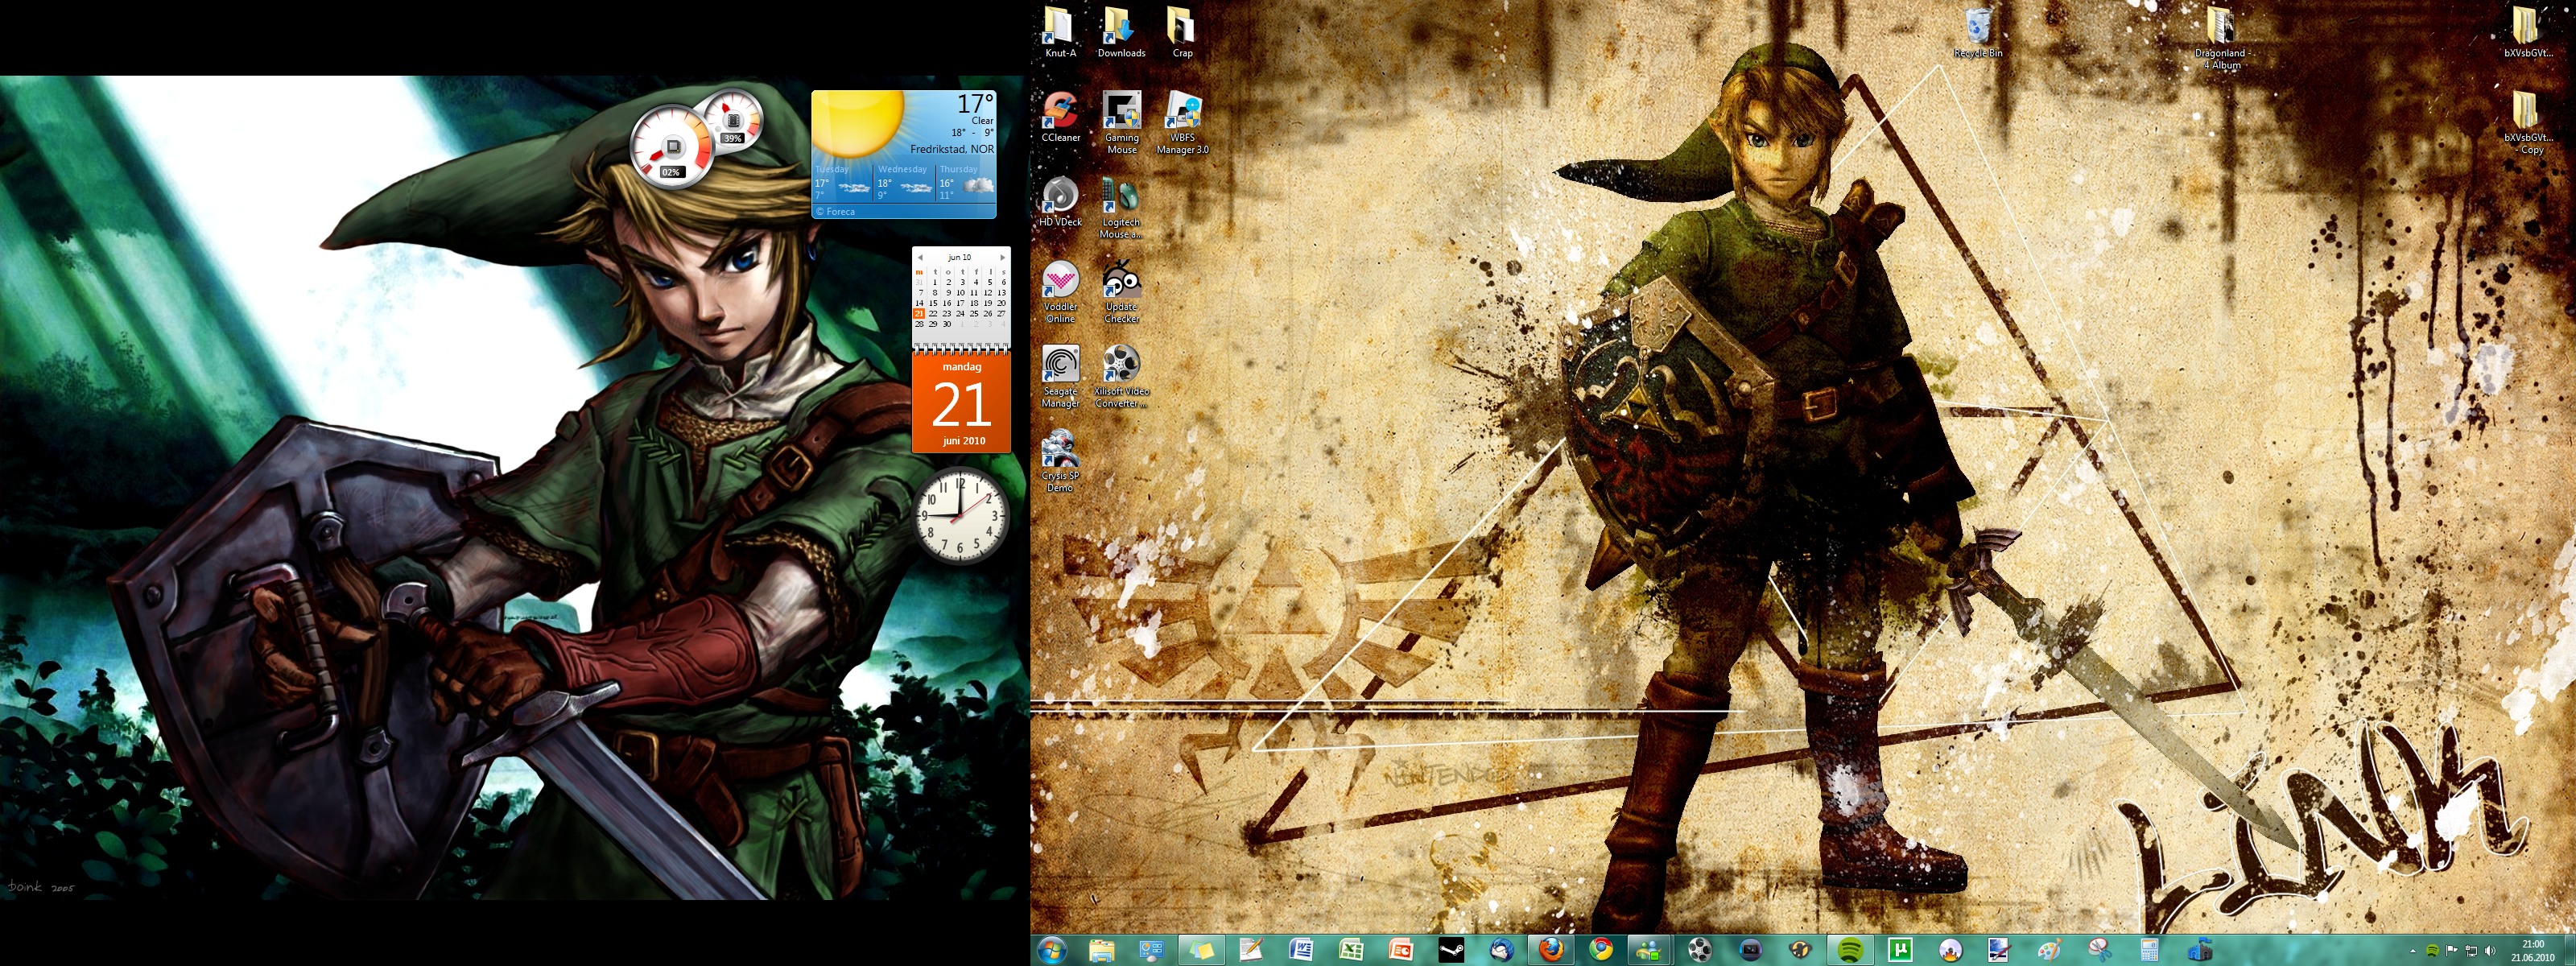This screenshot has height=966, width=2576.
Task: Click the Thursday forecast in weather gadget
Action: [965, 183]
